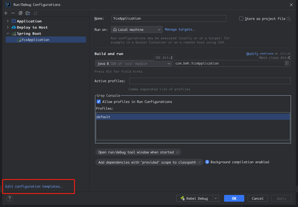Viewport: 298px width, 207px height.
Task: Open the Rebel Debug dropdown arrow
Action: tap(216, 198)
